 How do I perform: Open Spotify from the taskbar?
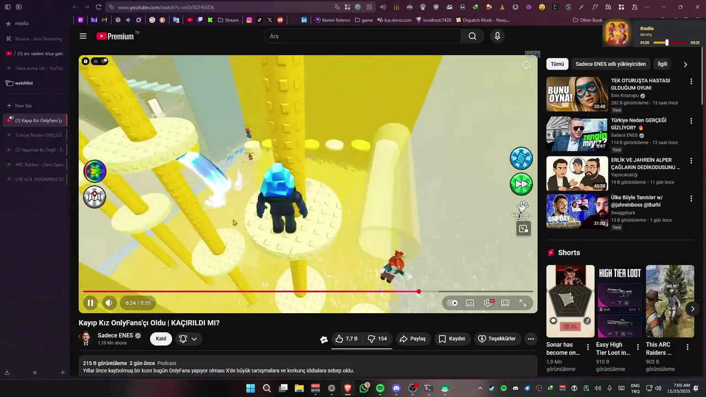coord(380,388)
